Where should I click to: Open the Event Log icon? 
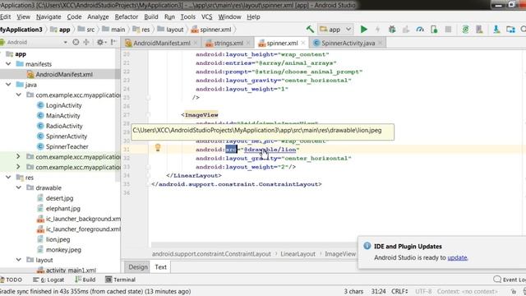tap(497, 280)
